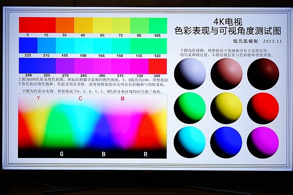The height and width of the screenshot is (195, 293).
Task: Select the bright red shaded sphere
Action: click(x=263, y=108)
